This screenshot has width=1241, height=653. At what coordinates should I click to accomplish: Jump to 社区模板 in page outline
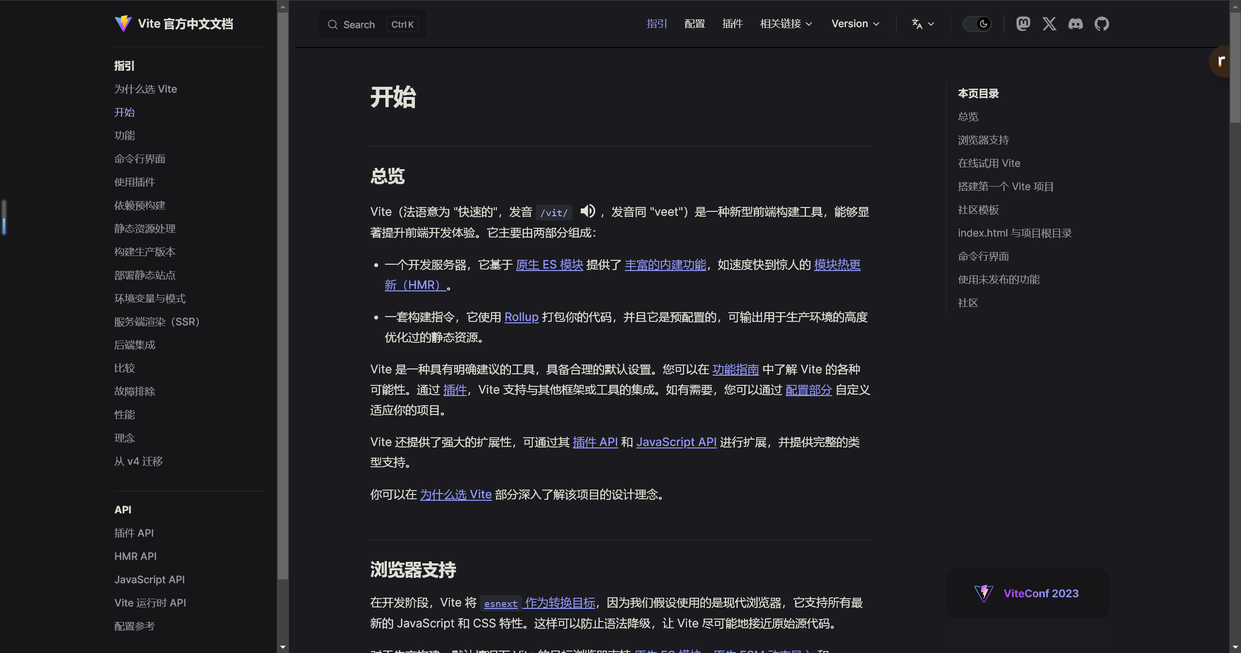pyautogui.click(x=978, y=210)
